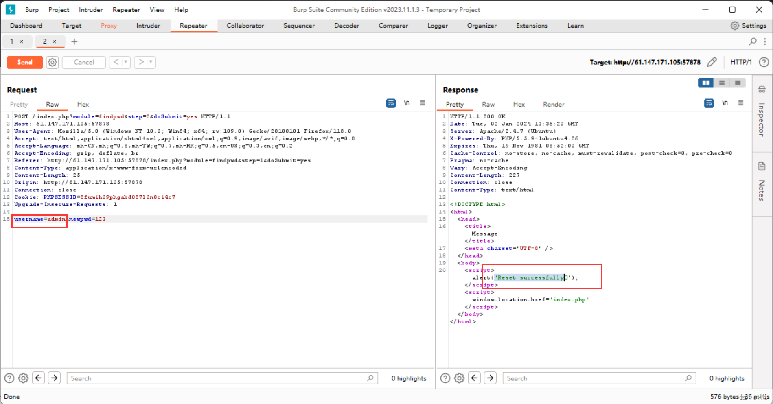The height and width of the screenshot is (404, 773).
Task: Click the Cancel button
Action: 84,62
